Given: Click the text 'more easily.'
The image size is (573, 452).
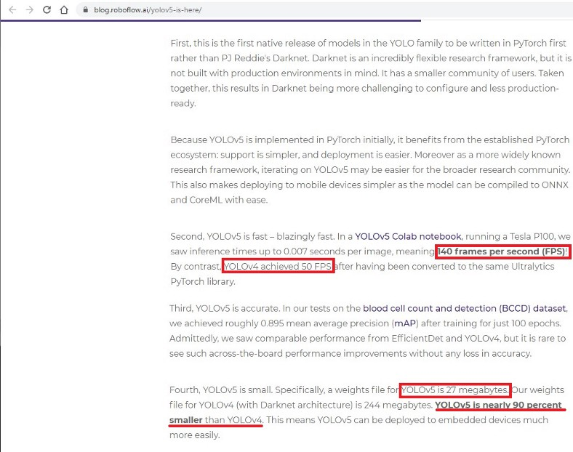Looking at the screenshot, I should 194,435.
